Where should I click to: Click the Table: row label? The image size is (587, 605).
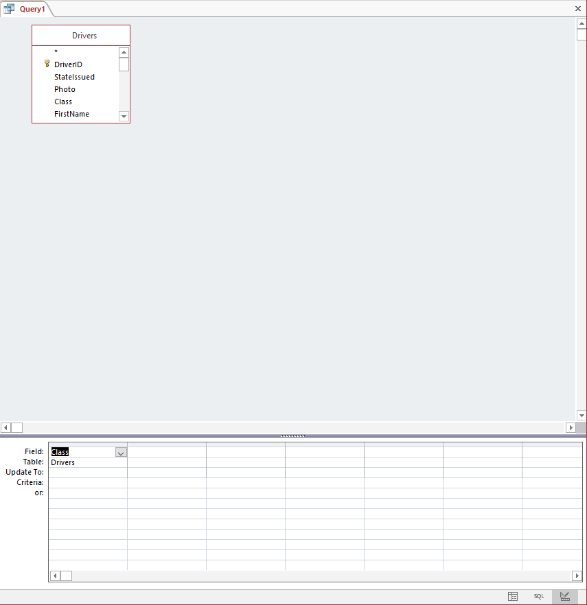click(33, 462)
